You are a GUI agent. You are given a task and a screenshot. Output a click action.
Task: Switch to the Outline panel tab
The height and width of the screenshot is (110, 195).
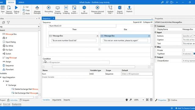[x=172, y=100]
